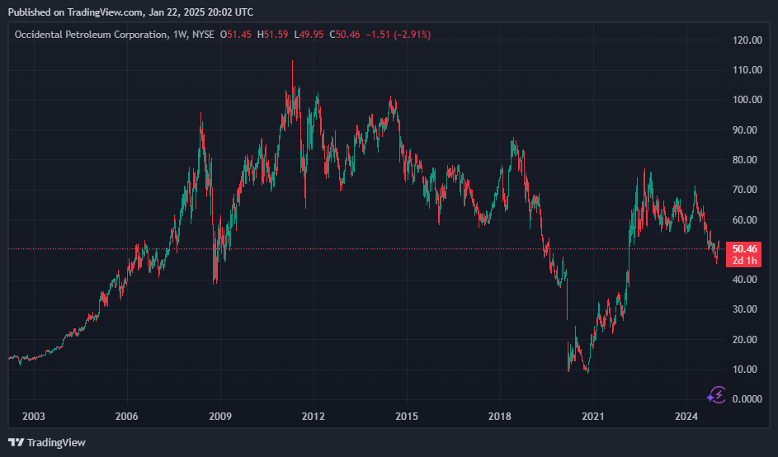
Task: Click the change value −1.51 (−2.91%)
Action: point(398,35)
